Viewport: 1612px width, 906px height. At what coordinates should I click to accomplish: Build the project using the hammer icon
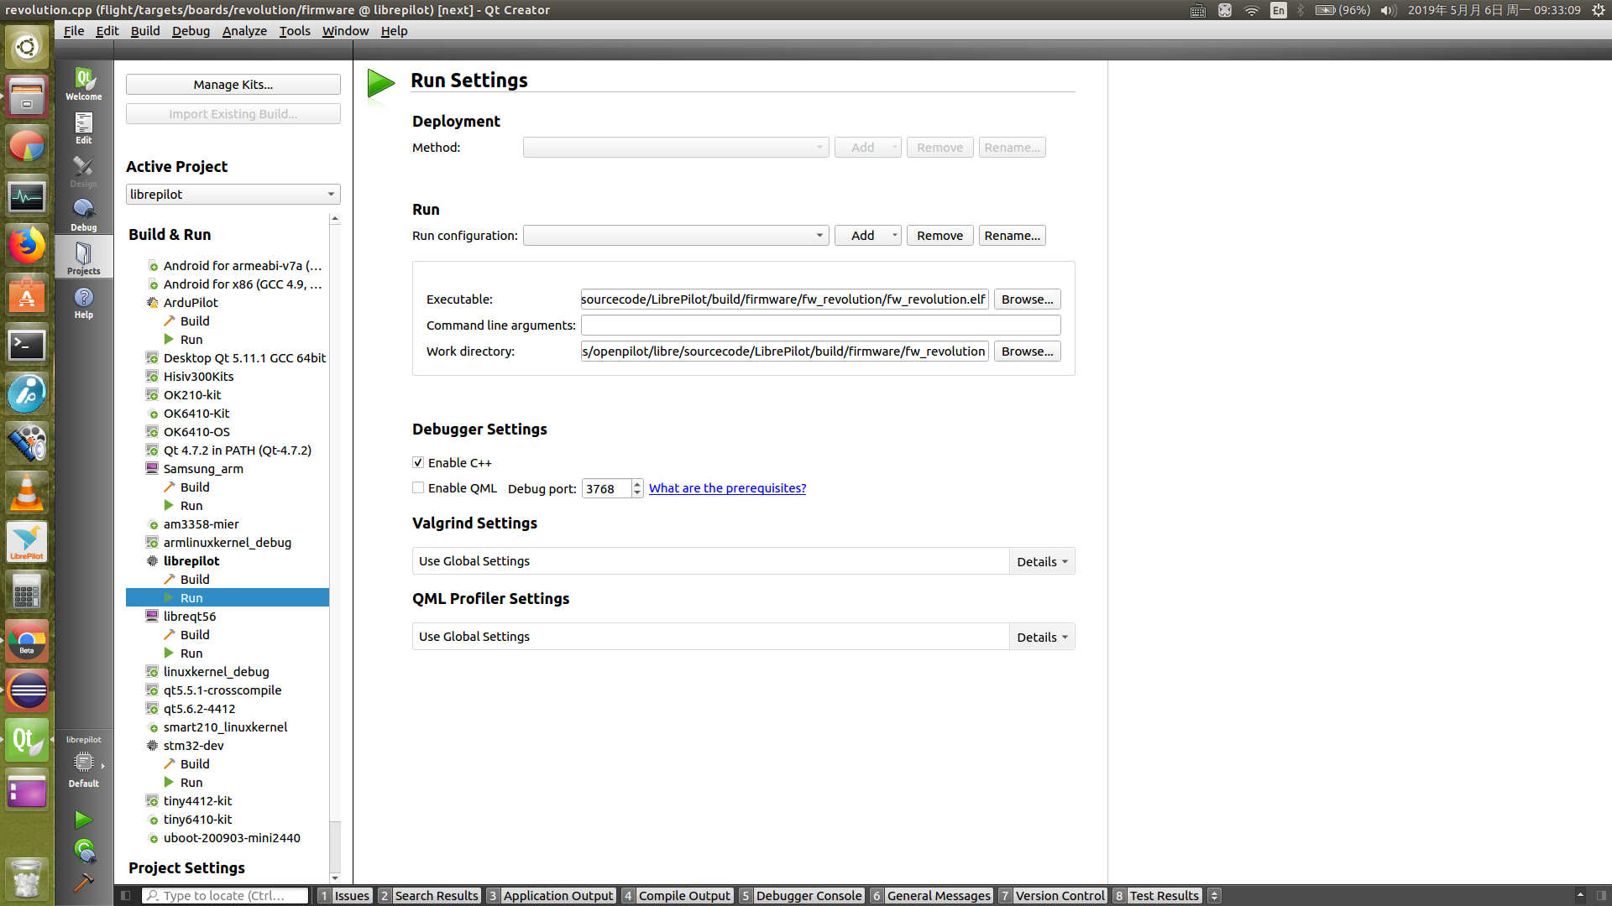(83, 883)
